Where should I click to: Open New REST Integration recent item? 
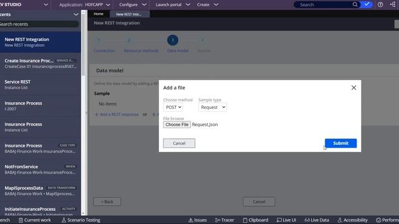pos(41,42)
